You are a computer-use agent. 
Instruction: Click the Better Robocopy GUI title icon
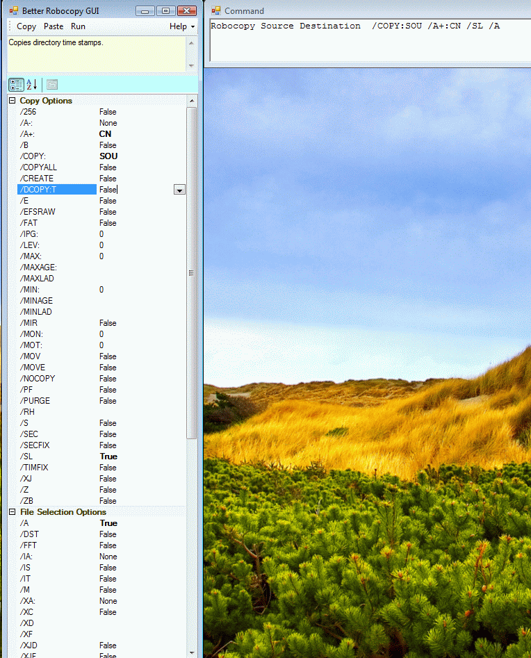[14, 10]
